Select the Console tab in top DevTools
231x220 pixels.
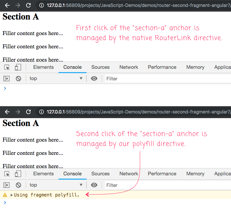tap(73, 67)
